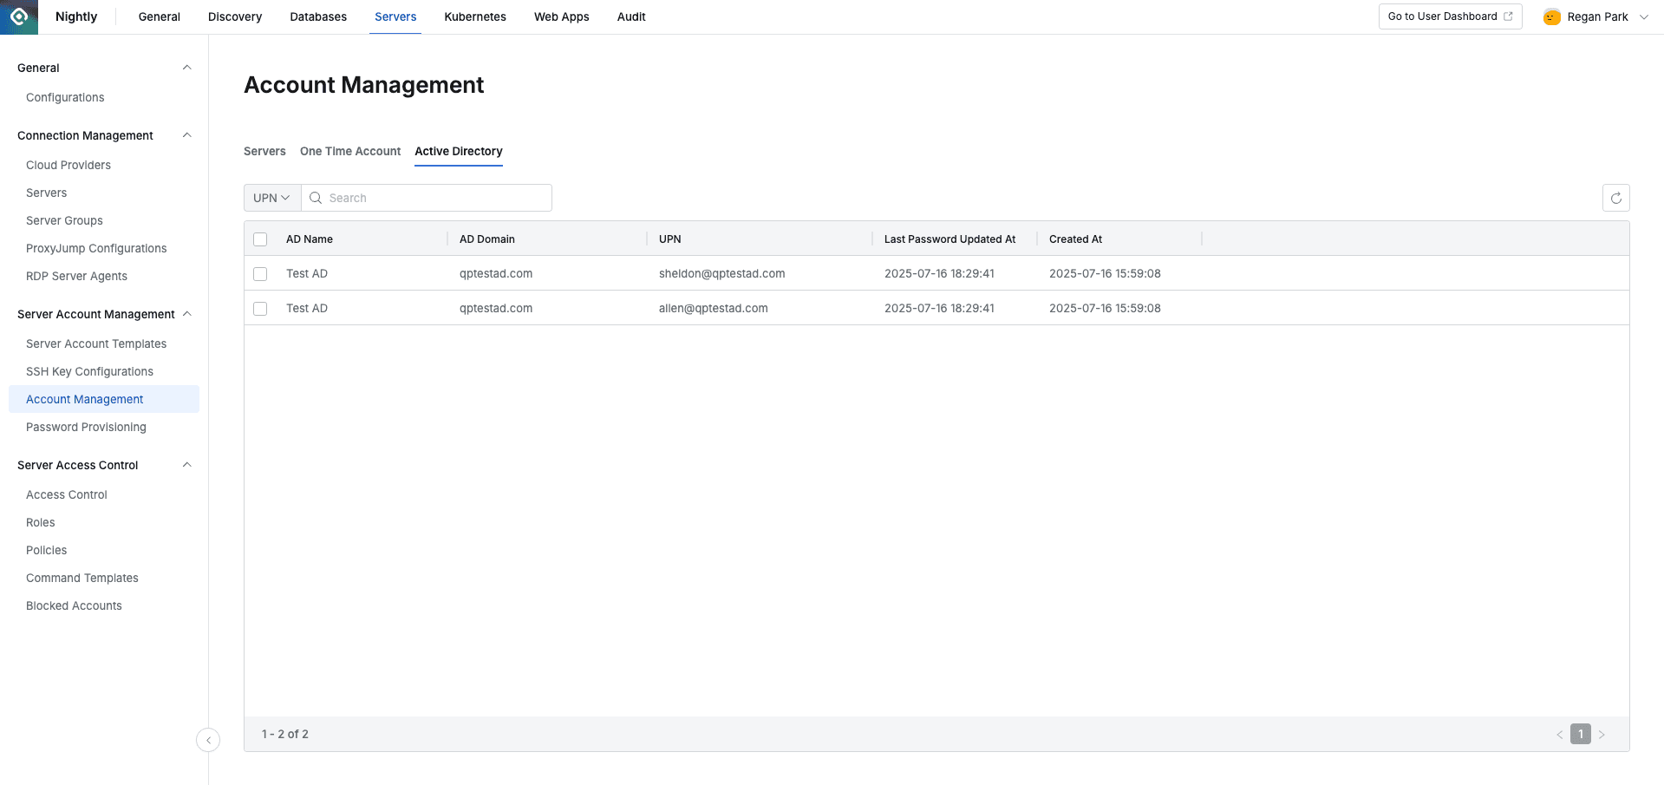The height and width of the screenshot is (785, 1664).
Task: Click the Regan Park avatar icon
Action: (1550, 16)
